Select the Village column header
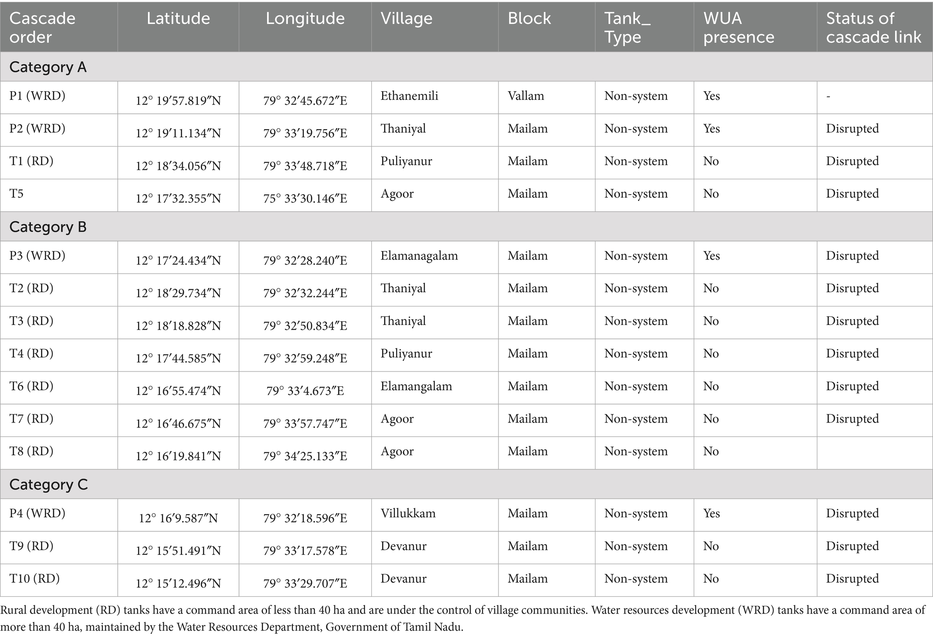The image size is (933, 637). [406, 19]
